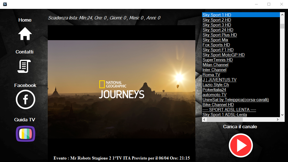Click the horizontal scroll right arrow
This screenshot has height=162, width=288.
point(278,119)
